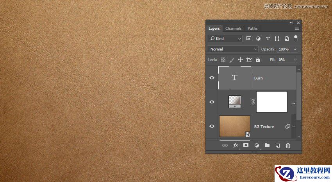The width and height of the screenshot is (332, 182).
Task: Add a layer style with fx button
Action: pyautogui.click(x=236, y=146)
